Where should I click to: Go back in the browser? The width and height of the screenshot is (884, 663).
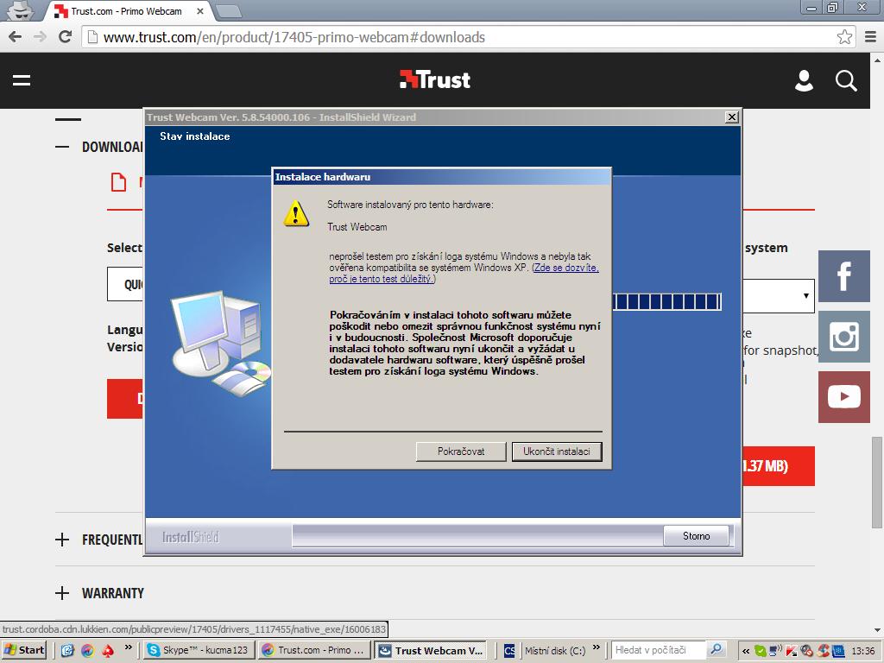pyautogui.click(x=16, y=37)
